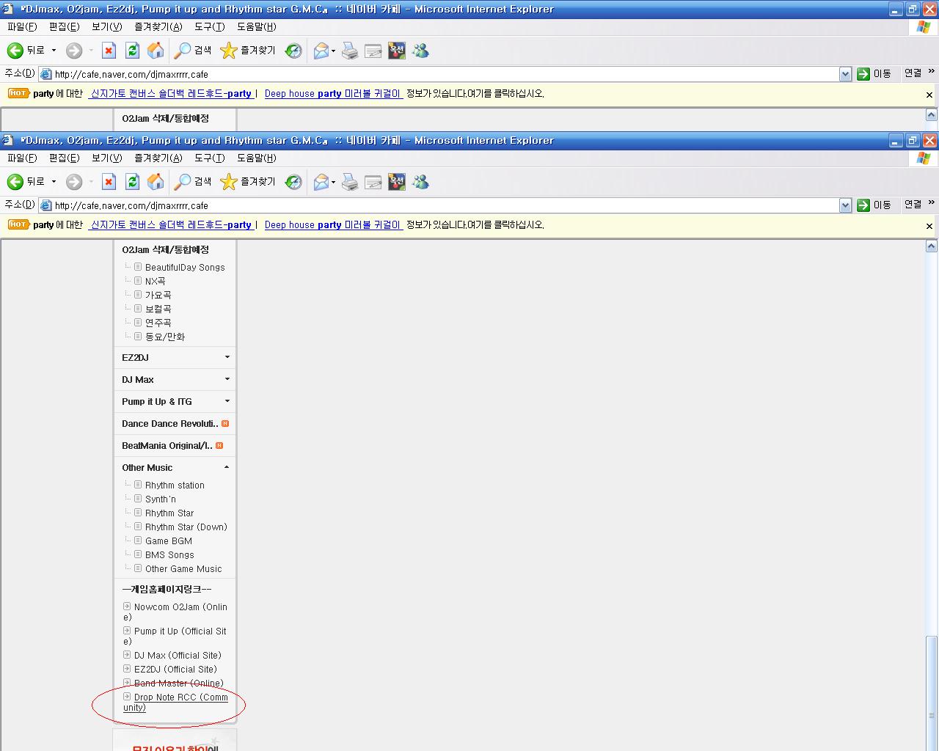The height and width of the screenshot is (751, 939).
Task: Open Band Master (Online) link
Action: [x=178, y=684]
